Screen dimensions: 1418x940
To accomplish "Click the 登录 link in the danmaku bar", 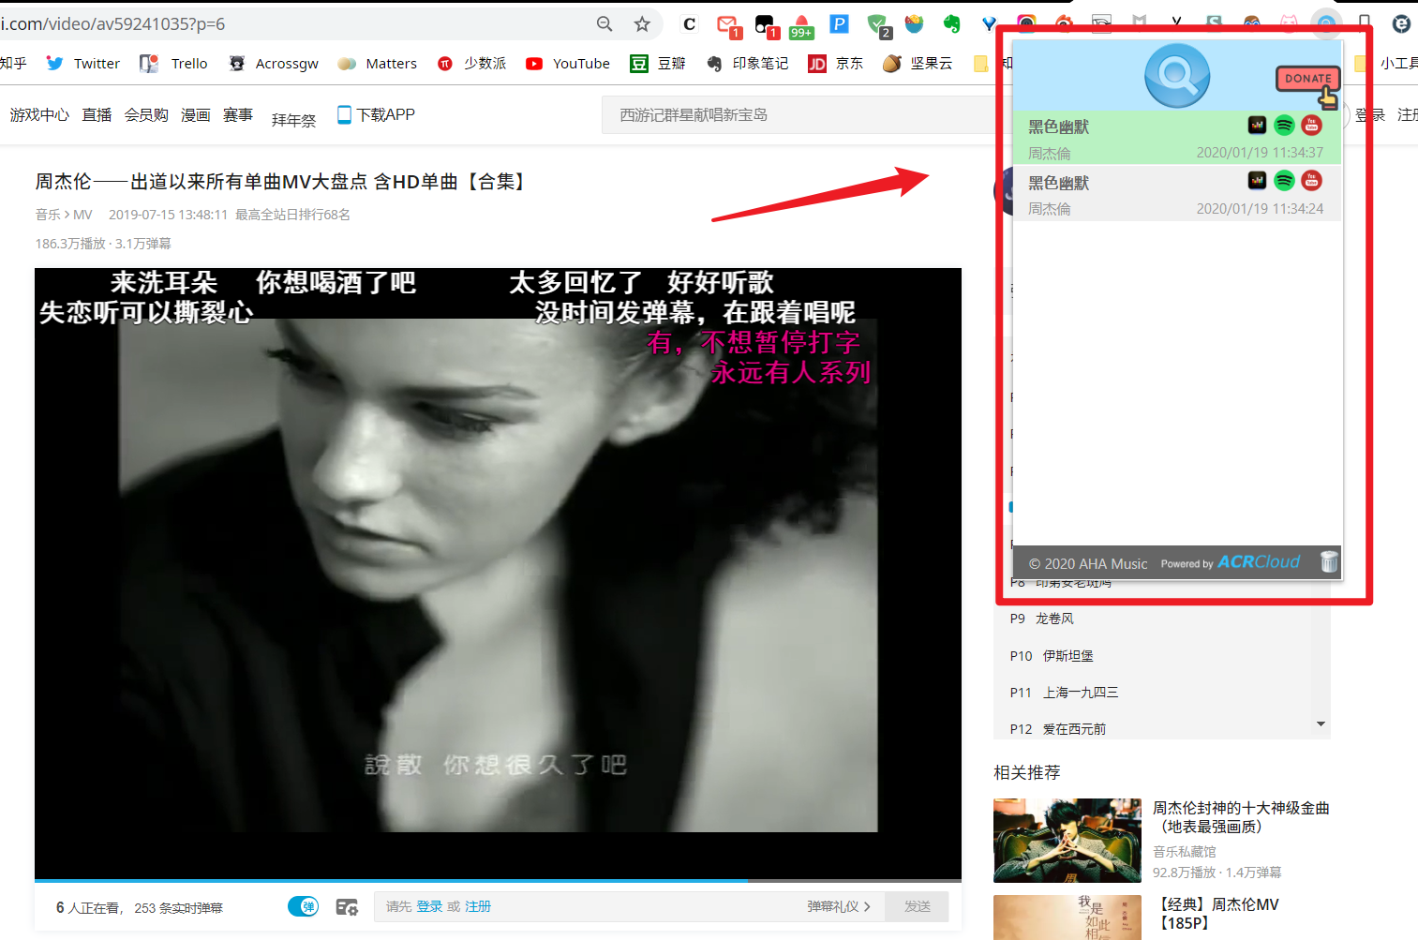I will pyautogui.click(x=429, y=906).
